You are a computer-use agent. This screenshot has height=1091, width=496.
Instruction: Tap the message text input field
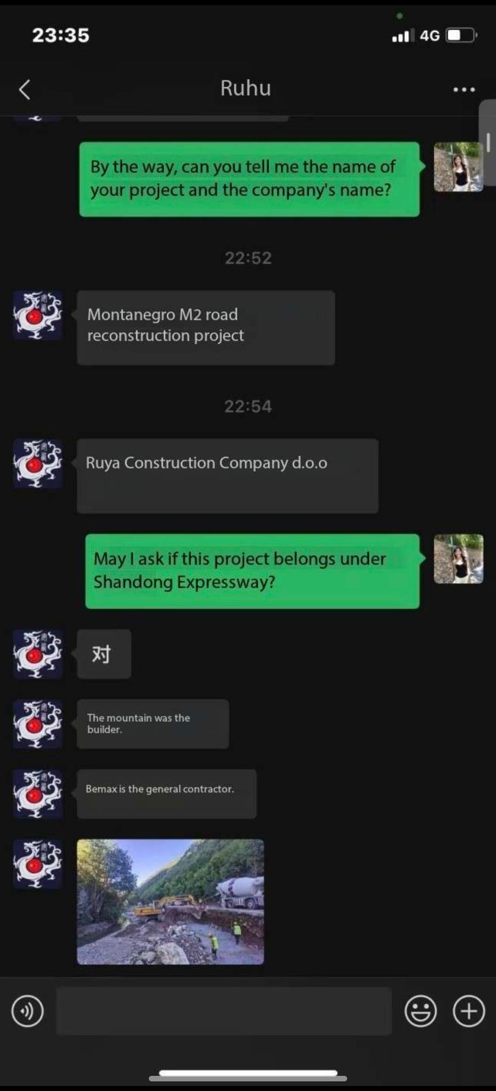(x=224, y=1011)
